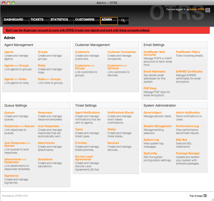Open the Admin OTRS user link

point(197,9)
